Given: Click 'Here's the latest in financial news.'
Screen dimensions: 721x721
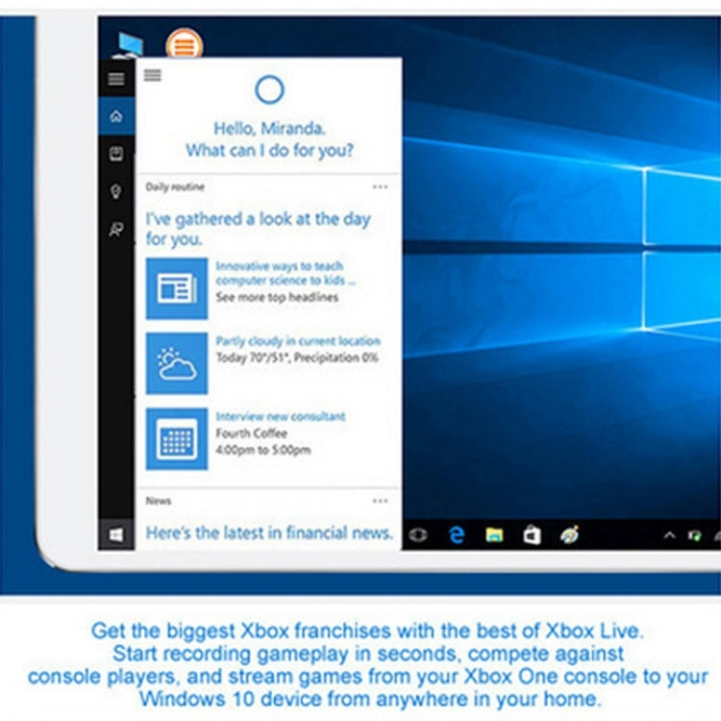Looking at the screenshot, I should pos(269,533).
